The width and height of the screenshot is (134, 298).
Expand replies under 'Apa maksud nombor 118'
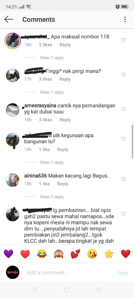click(x=52, y=58)
